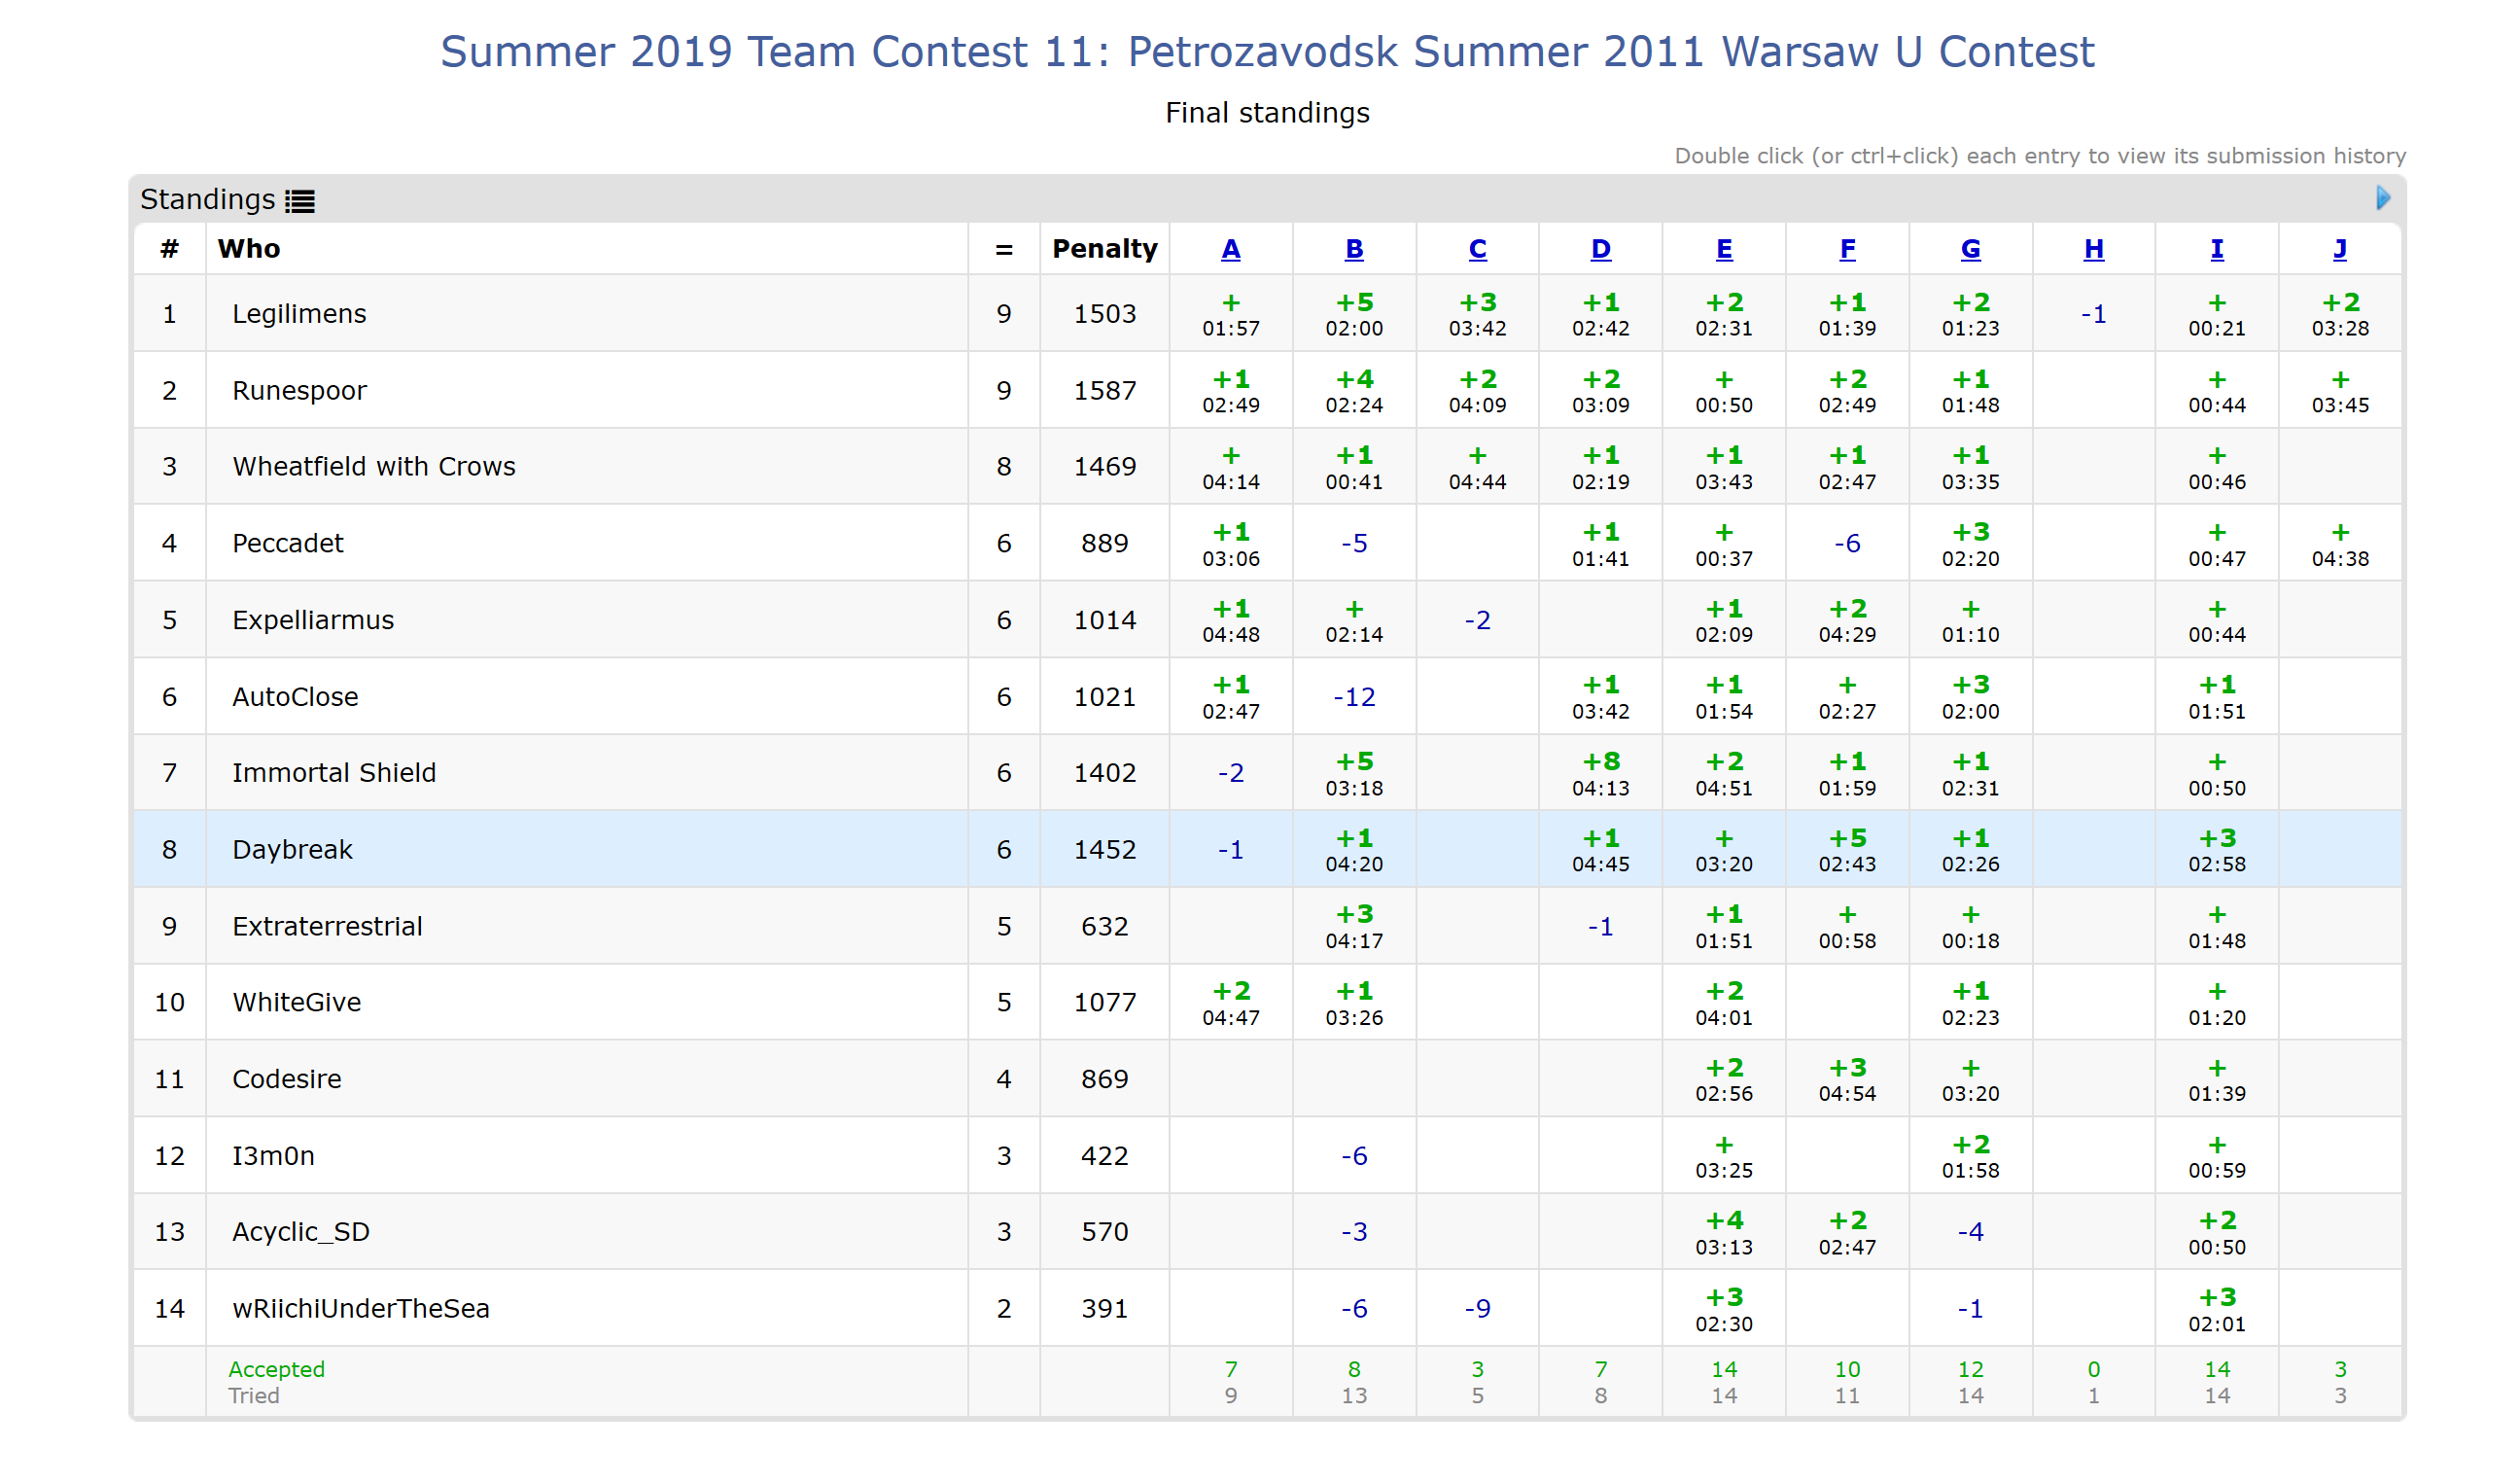Open problem J link
This screenshot has width=2520, height=1483.
(x=2340, y=249)
